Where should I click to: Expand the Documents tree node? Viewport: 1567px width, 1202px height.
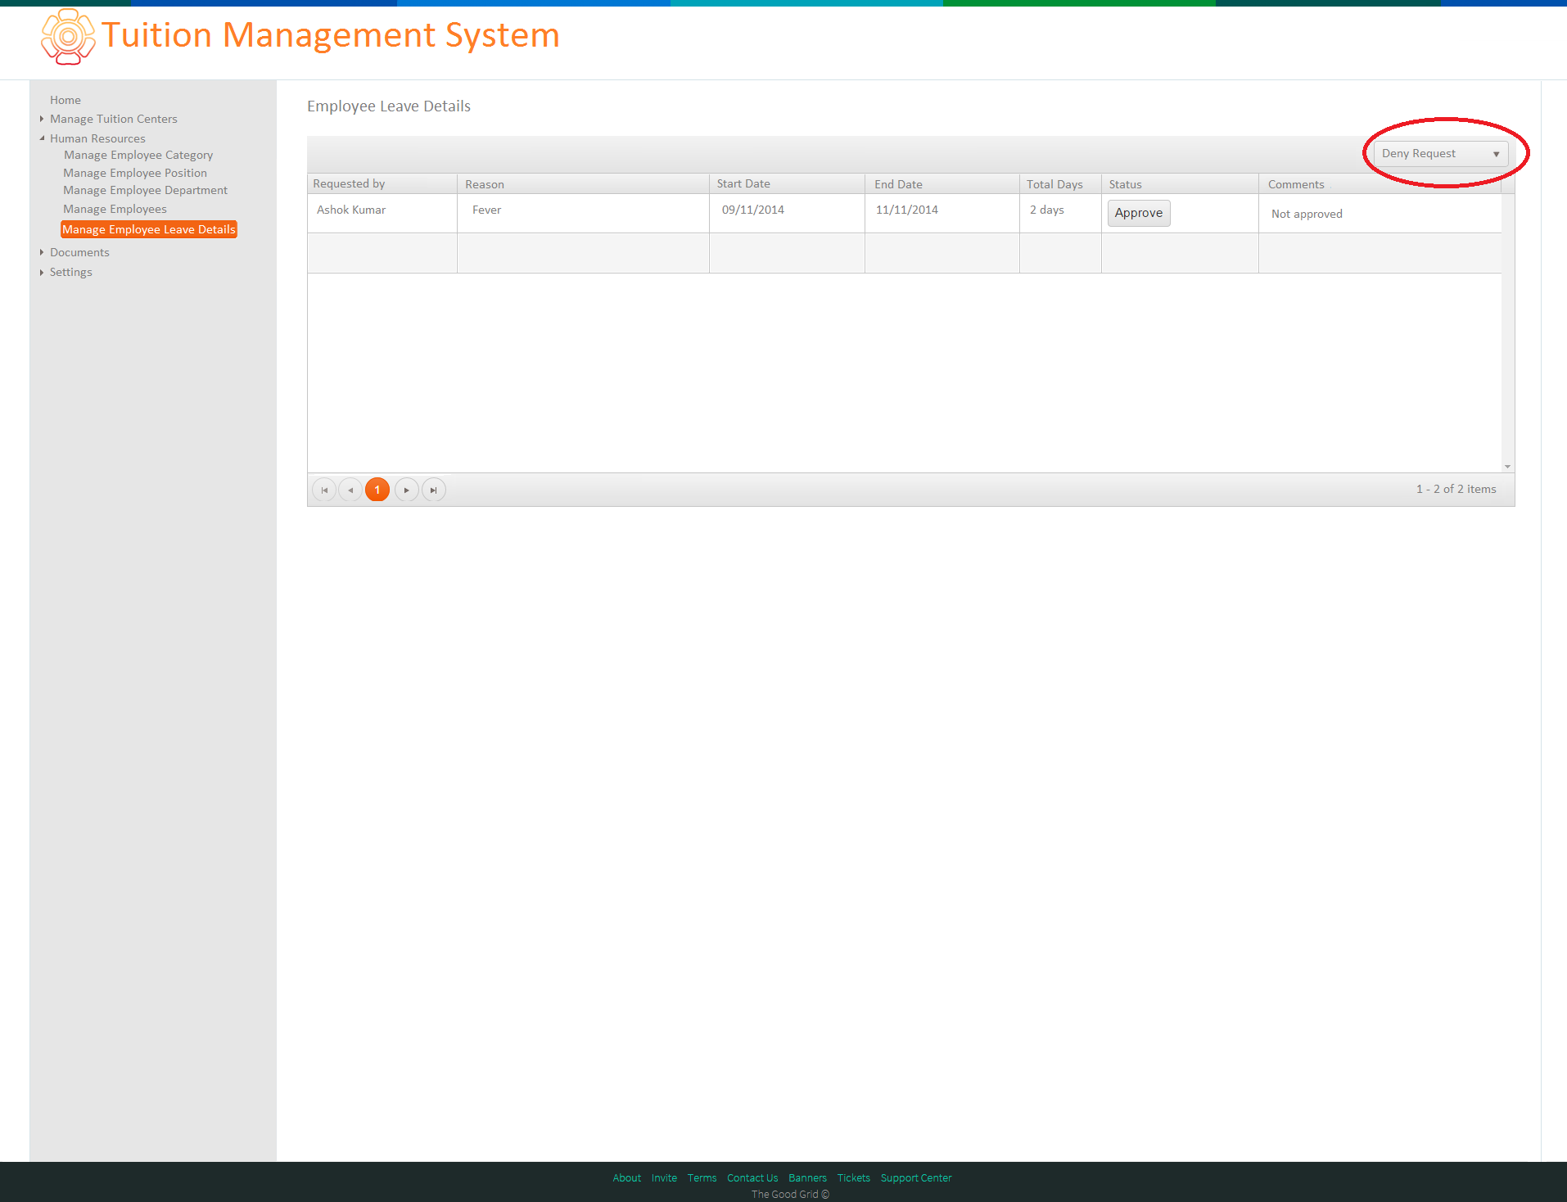pos(42,252)
